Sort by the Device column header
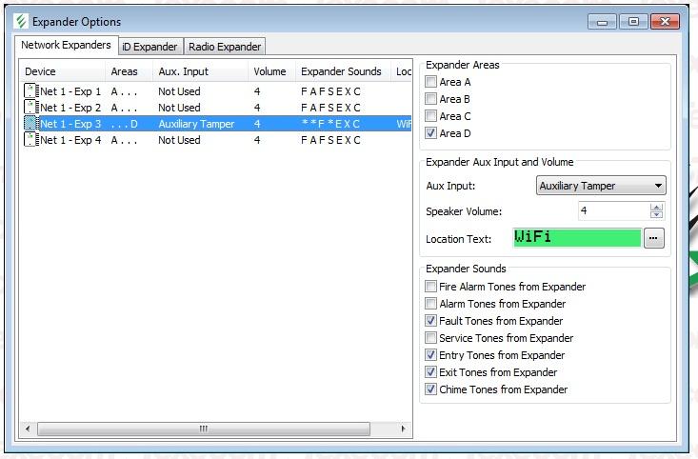The image size is (698, 459). (62, 71)
